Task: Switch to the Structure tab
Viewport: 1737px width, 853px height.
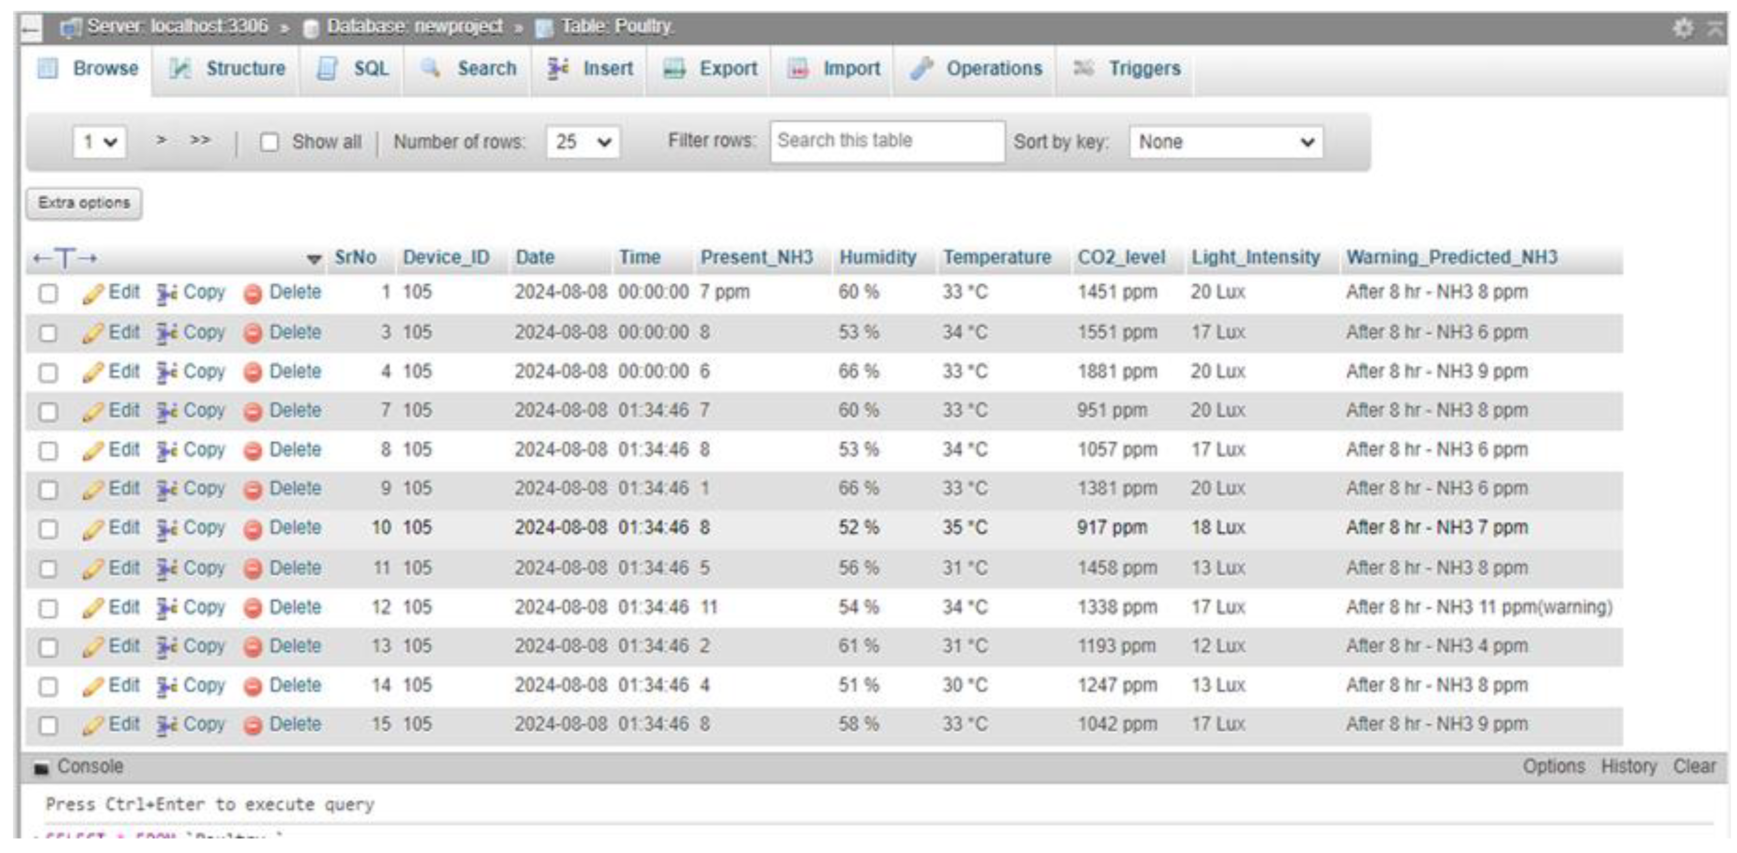Action: pos(245,69)
